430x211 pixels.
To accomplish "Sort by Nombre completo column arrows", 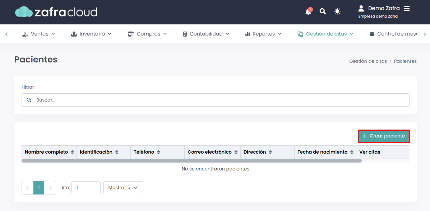I will [73, 152].
